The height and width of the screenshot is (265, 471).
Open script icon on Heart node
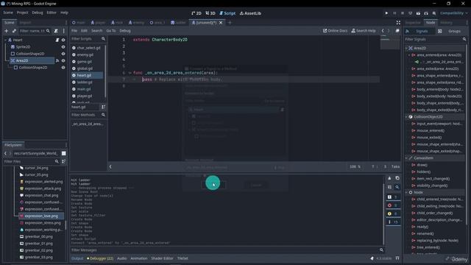[57, 40]
